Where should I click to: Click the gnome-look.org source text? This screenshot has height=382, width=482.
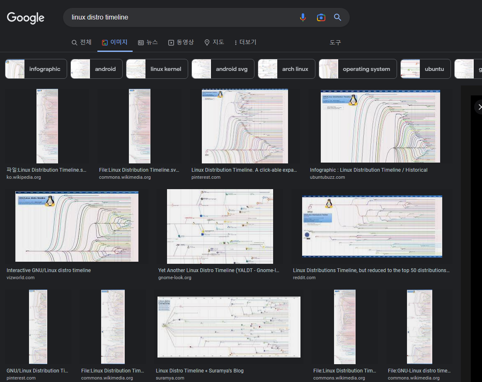[174, 277]
